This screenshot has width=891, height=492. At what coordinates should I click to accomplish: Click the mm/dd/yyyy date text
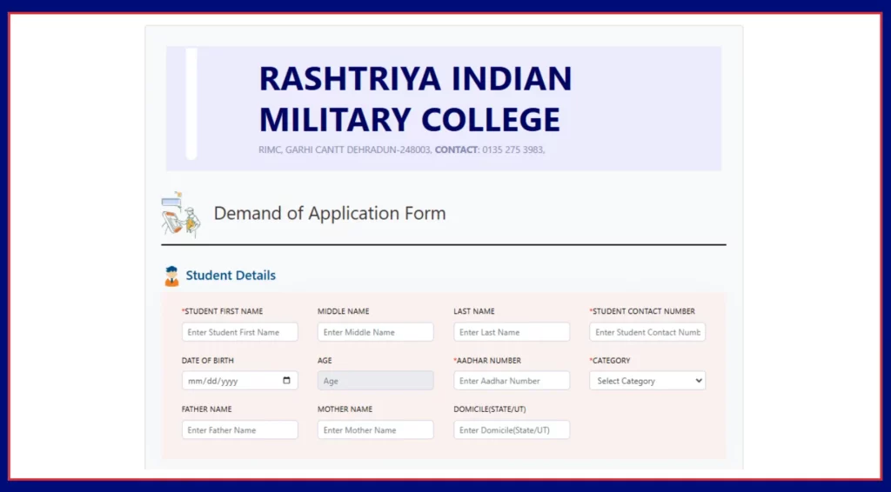pos(213,381)
